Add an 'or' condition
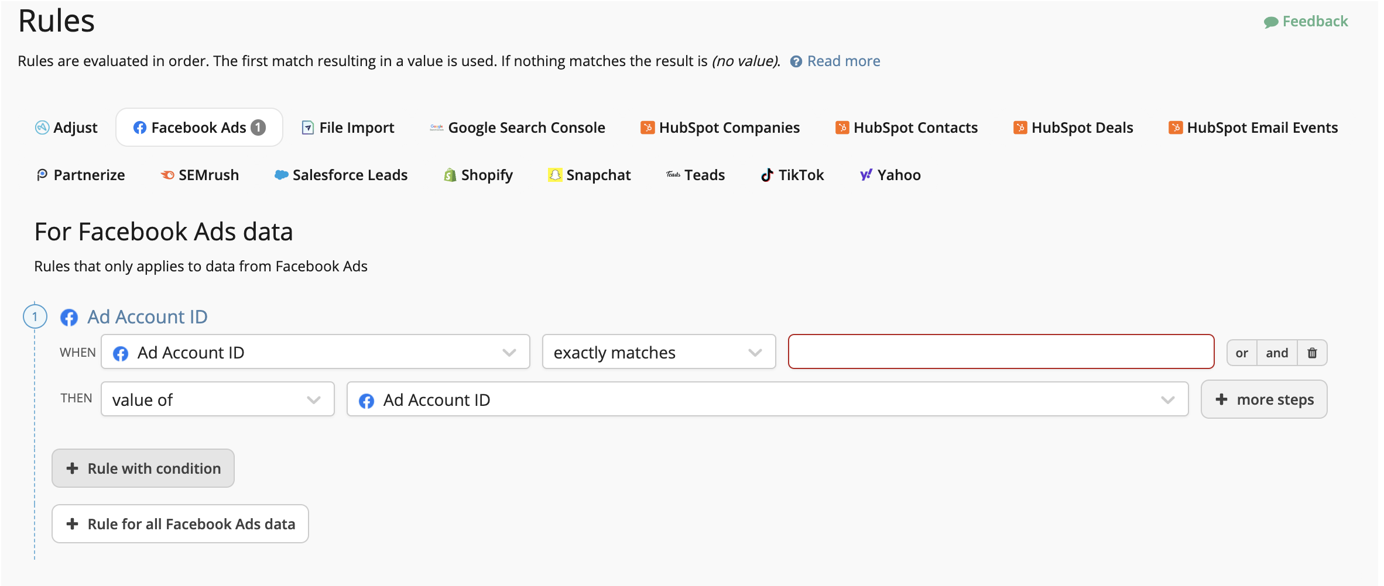 click(1242, 353)
